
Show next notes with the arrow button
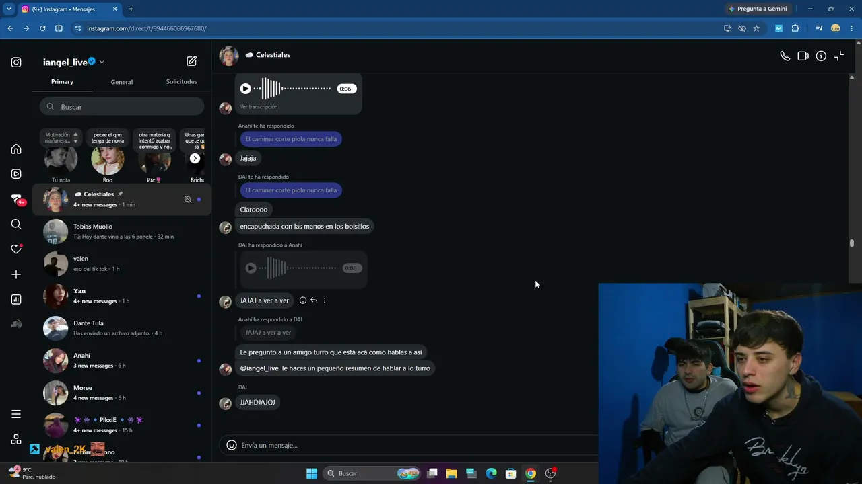click(x=195, y=159)
